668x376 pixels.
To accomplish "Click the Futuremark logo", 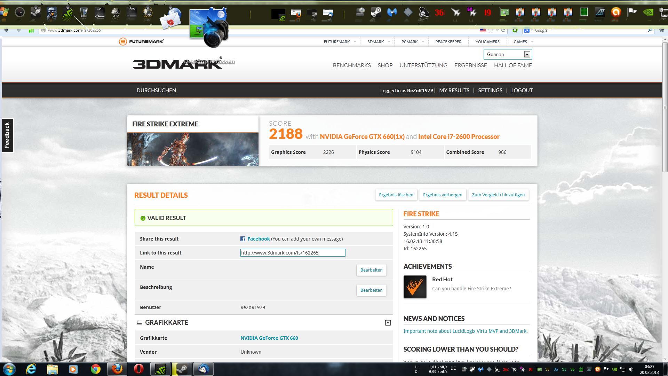I will pyautogui.click(x=141, y=41).
